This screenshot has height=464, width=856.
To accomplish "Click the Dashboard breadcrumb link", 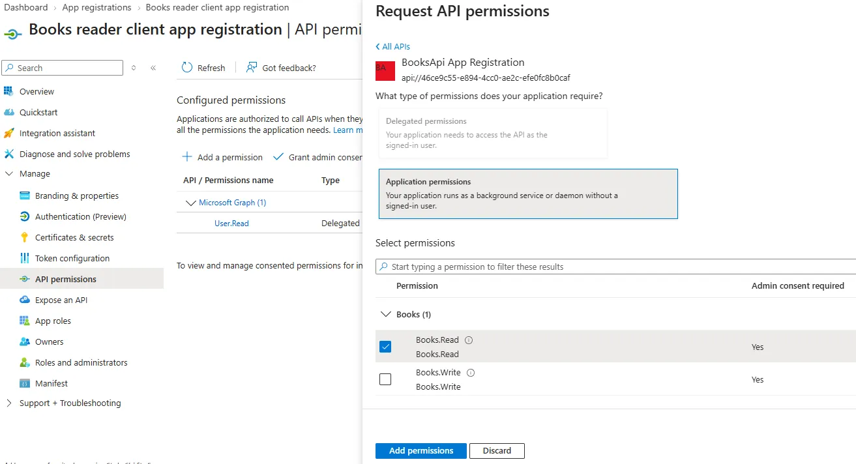I will [26, 8].
